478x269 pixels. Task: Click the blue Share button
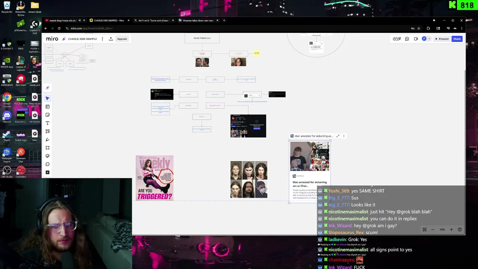point(457,39)
